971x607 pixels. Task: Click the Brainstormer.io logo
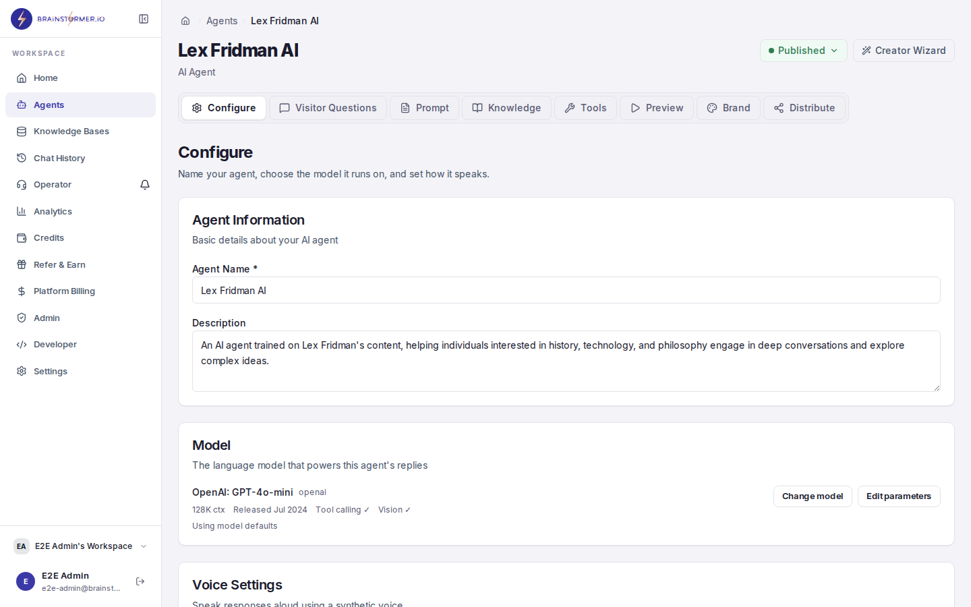click(x=58, y=19)
